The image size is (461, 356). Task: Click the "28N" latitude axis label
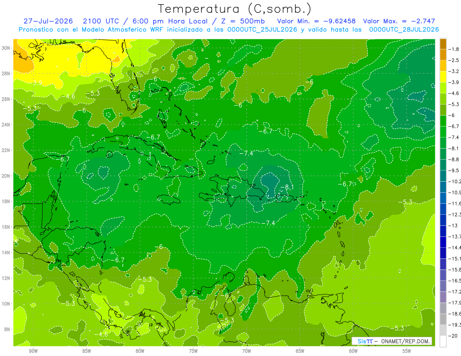tap(6, 74)
